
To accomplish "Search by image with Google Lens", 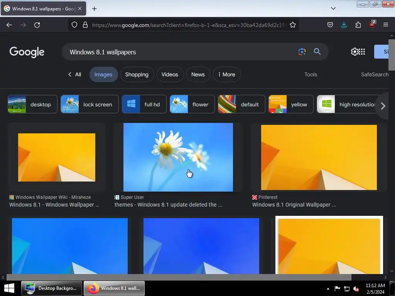I will pyautogui.click(x=302, y=52).
